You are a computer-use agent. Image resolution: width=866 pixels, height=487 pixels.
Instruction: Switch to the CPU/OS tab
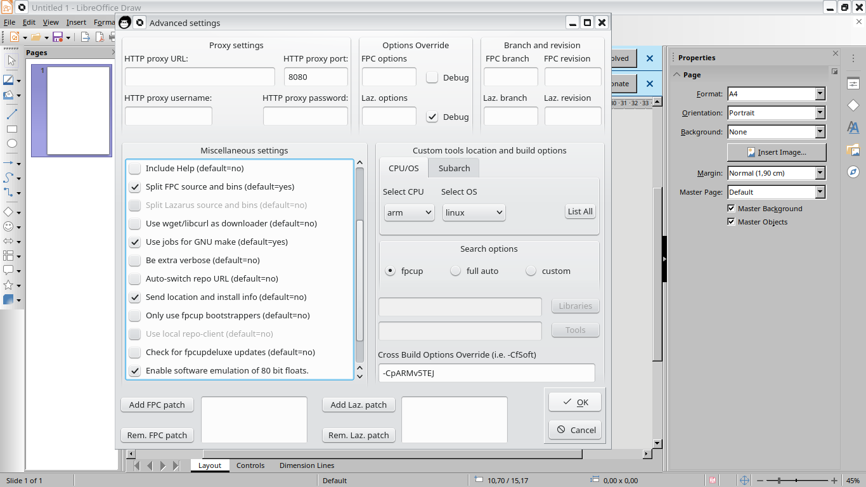(x=404, y=168)
